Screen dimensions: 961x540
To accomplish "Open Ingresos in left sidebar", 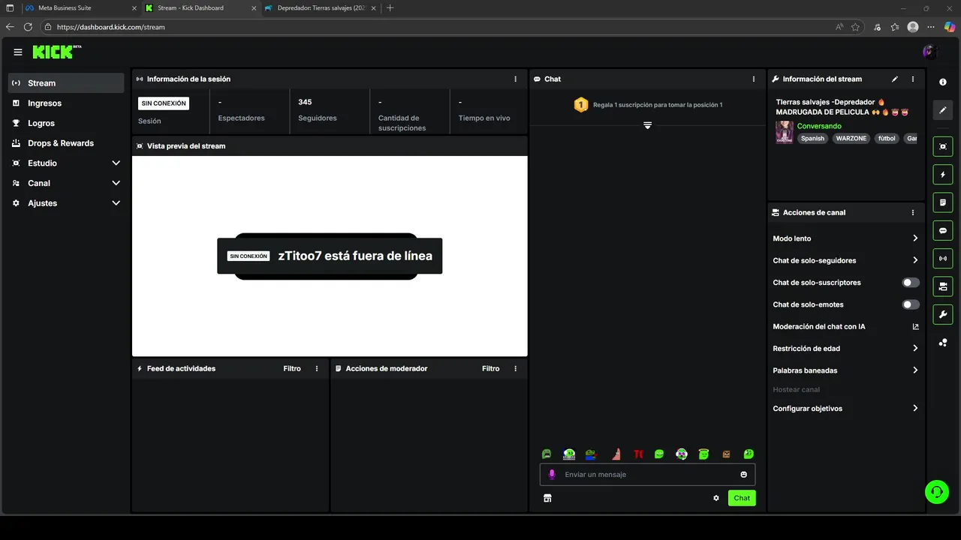I will 66,103.
